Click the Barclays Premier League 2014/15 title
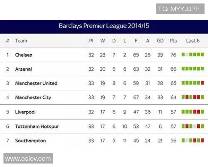This screenshot has width=208, height=167. (x=104, y=26)
